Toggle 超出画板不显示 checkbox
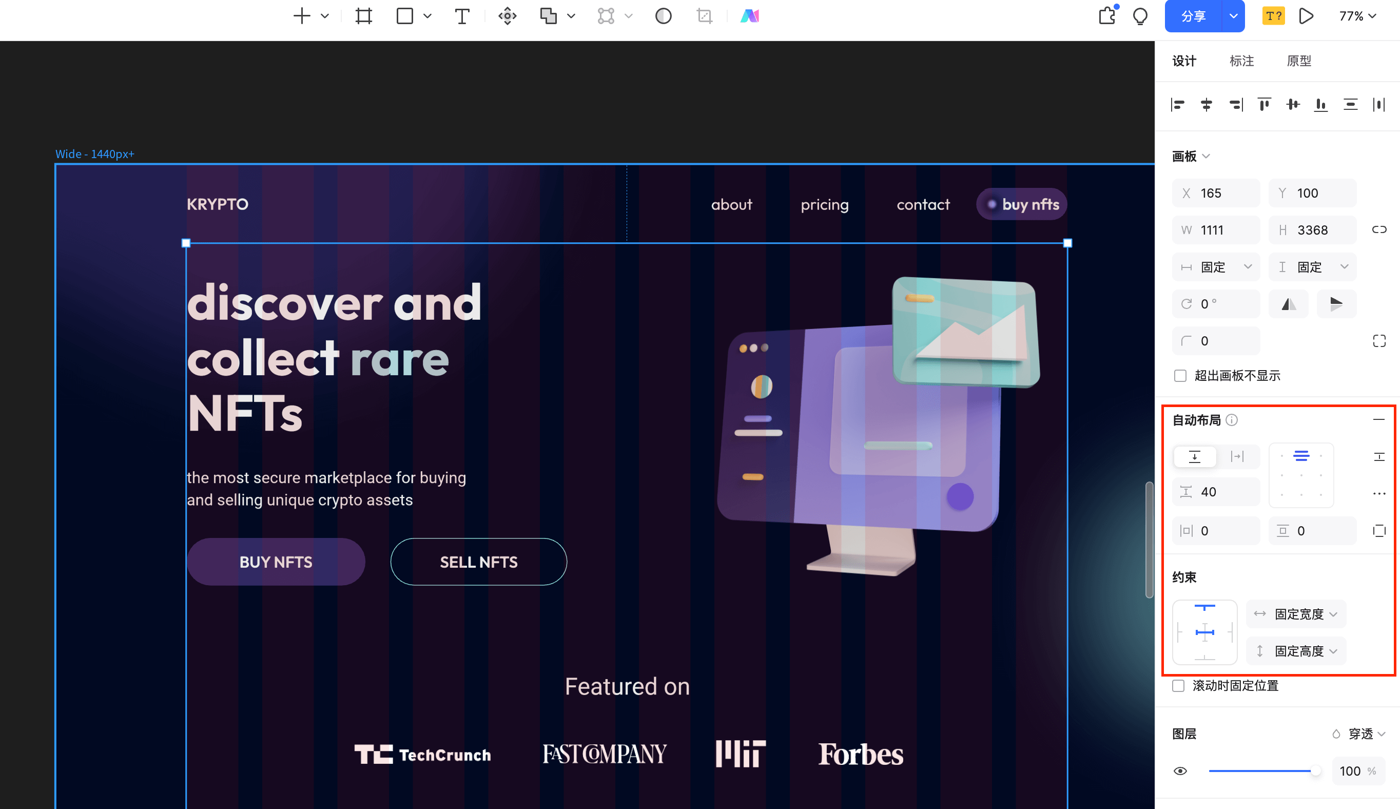The width and height of the screenshot is (1400, 809). click(x=1179, y=375)
